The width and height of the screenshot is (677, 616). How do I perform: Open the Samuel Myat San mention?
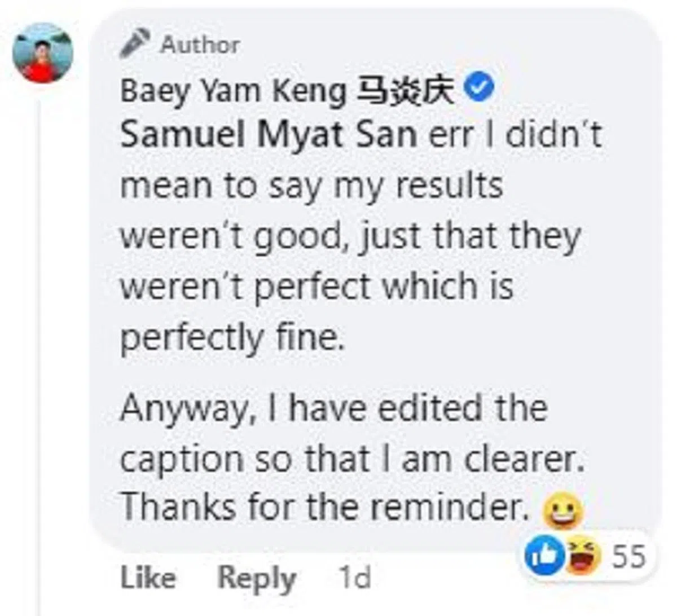[x=268, y=135]
